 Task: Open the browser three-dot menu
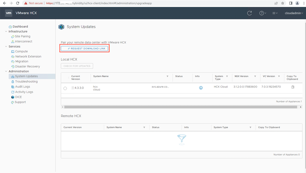click(x=304, y=3)
